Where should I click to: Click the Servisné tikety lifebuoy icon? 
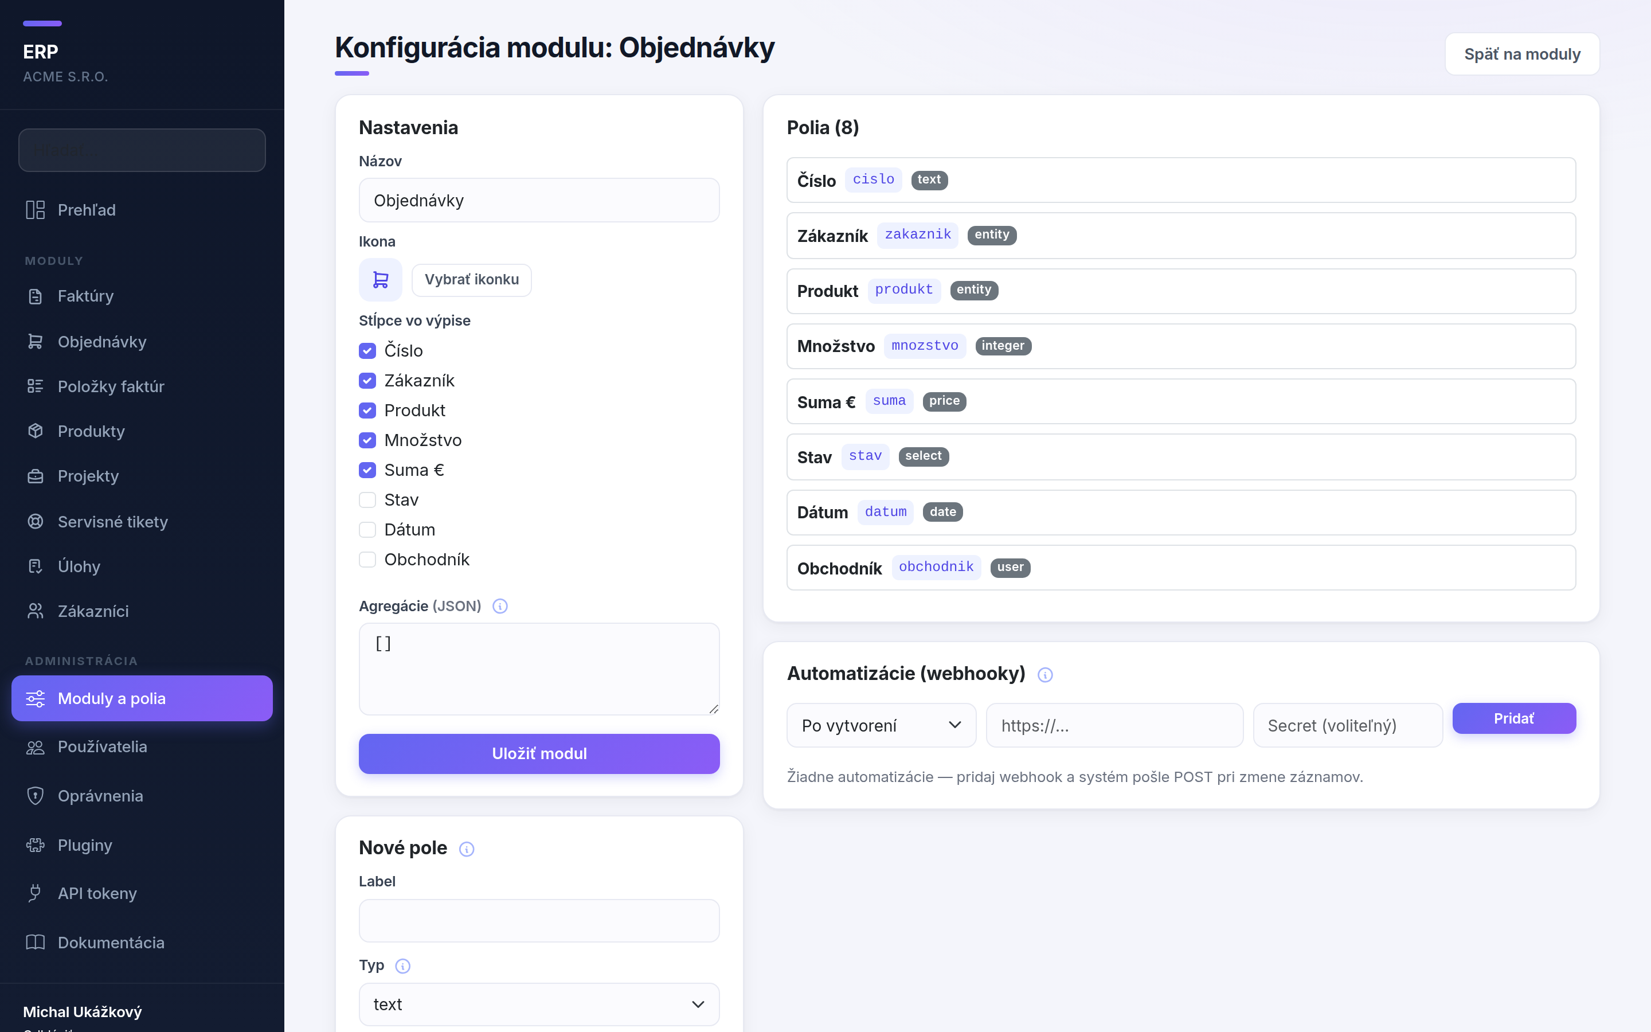pos(36,522)
